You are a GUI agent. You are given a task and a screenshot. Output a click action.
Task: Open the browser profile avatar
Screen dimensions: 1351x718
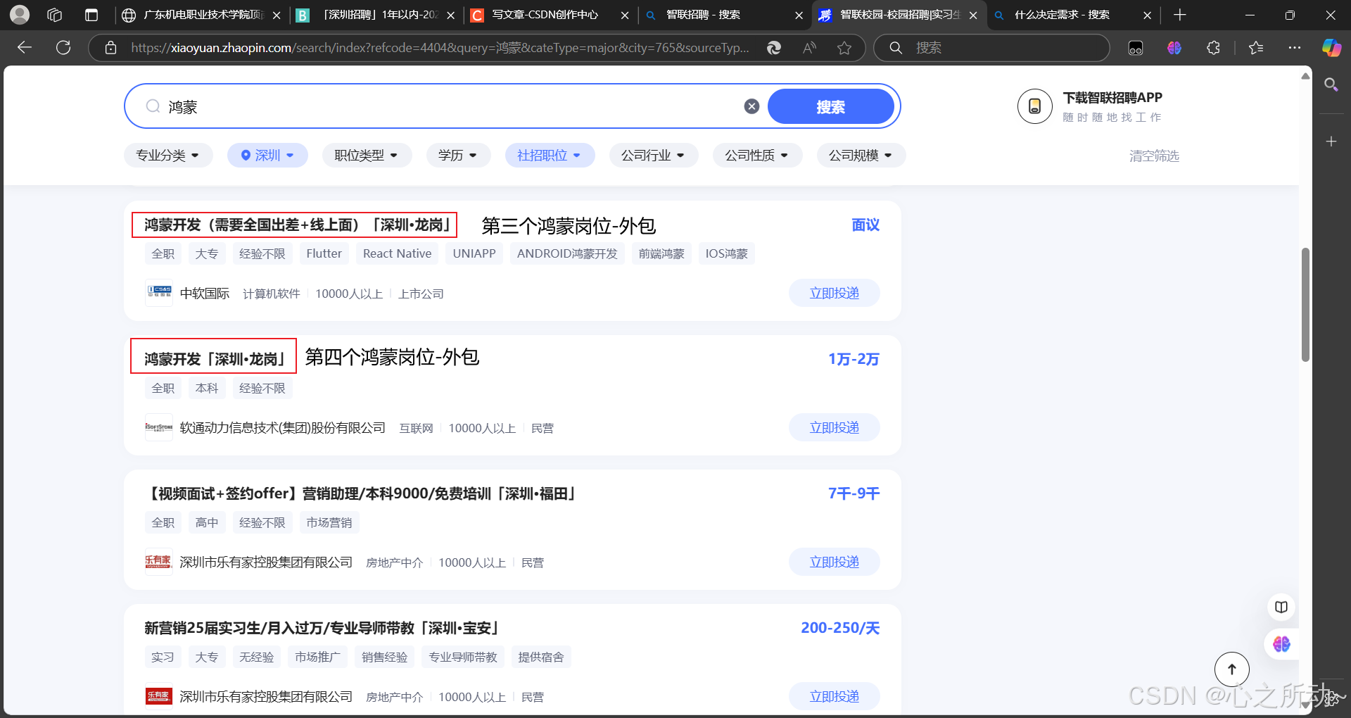coord(20,14)
